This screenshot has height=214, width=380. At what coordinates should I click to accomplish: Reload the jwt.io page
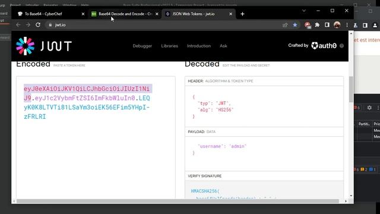pos(38,25)
